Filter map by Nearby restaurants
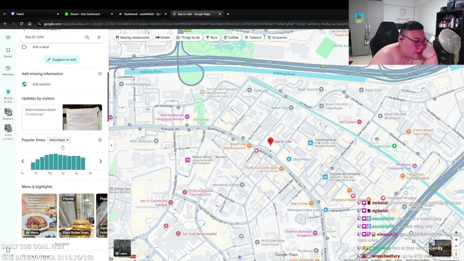This screenshot has width=464, height=261. point(132,37)
